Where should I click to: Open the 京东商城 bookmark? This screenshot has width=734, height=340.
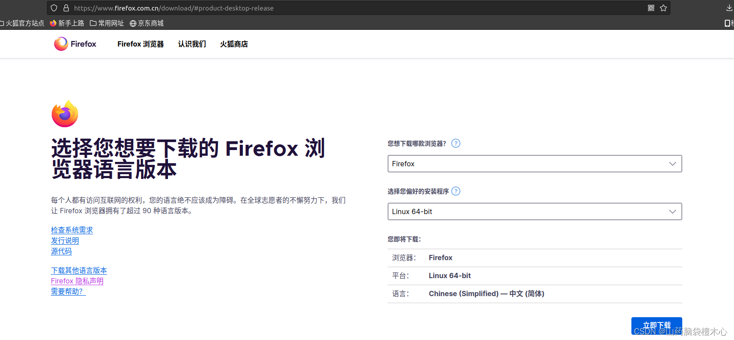coord(147,23)
